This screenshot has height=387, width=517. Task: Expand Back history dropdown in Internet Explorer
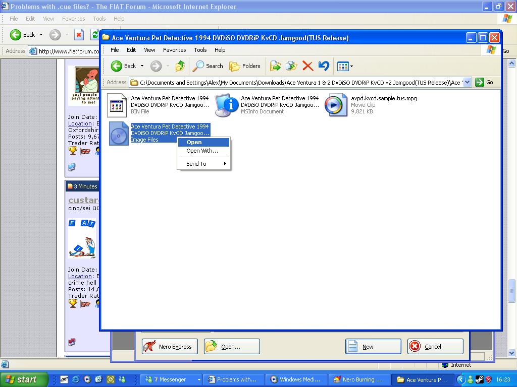point(41,35)
